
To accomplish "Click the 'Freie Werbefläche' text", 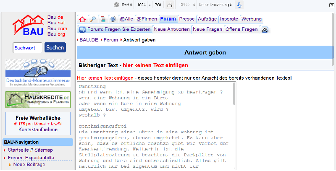I will (x=38, y=118).
